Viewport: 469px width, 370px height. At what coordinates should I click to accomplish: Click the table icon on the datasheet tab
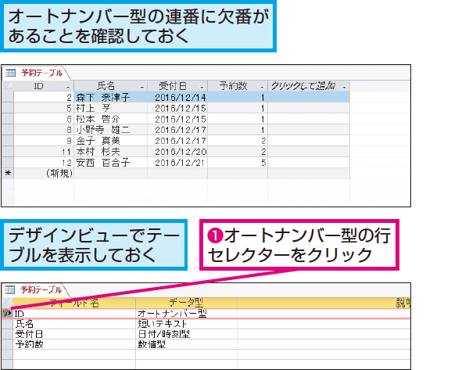pyautogui.click(x=11, y=73)
